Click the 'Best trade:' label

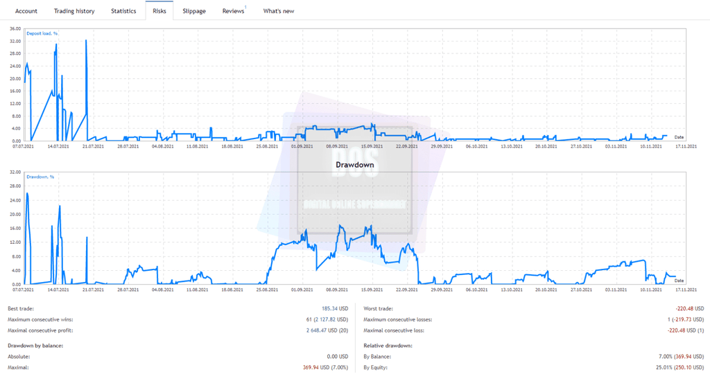pos(21,308)
